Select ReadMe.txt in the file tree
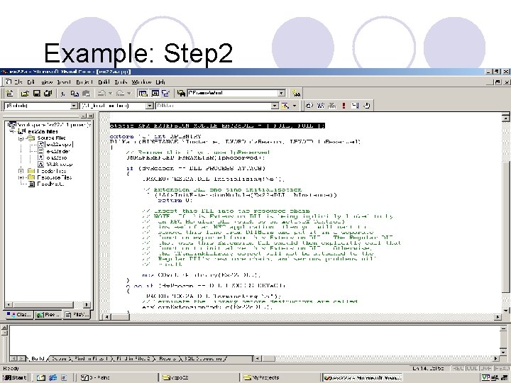Viewport: 511px width, 383px height. (50, 184)
